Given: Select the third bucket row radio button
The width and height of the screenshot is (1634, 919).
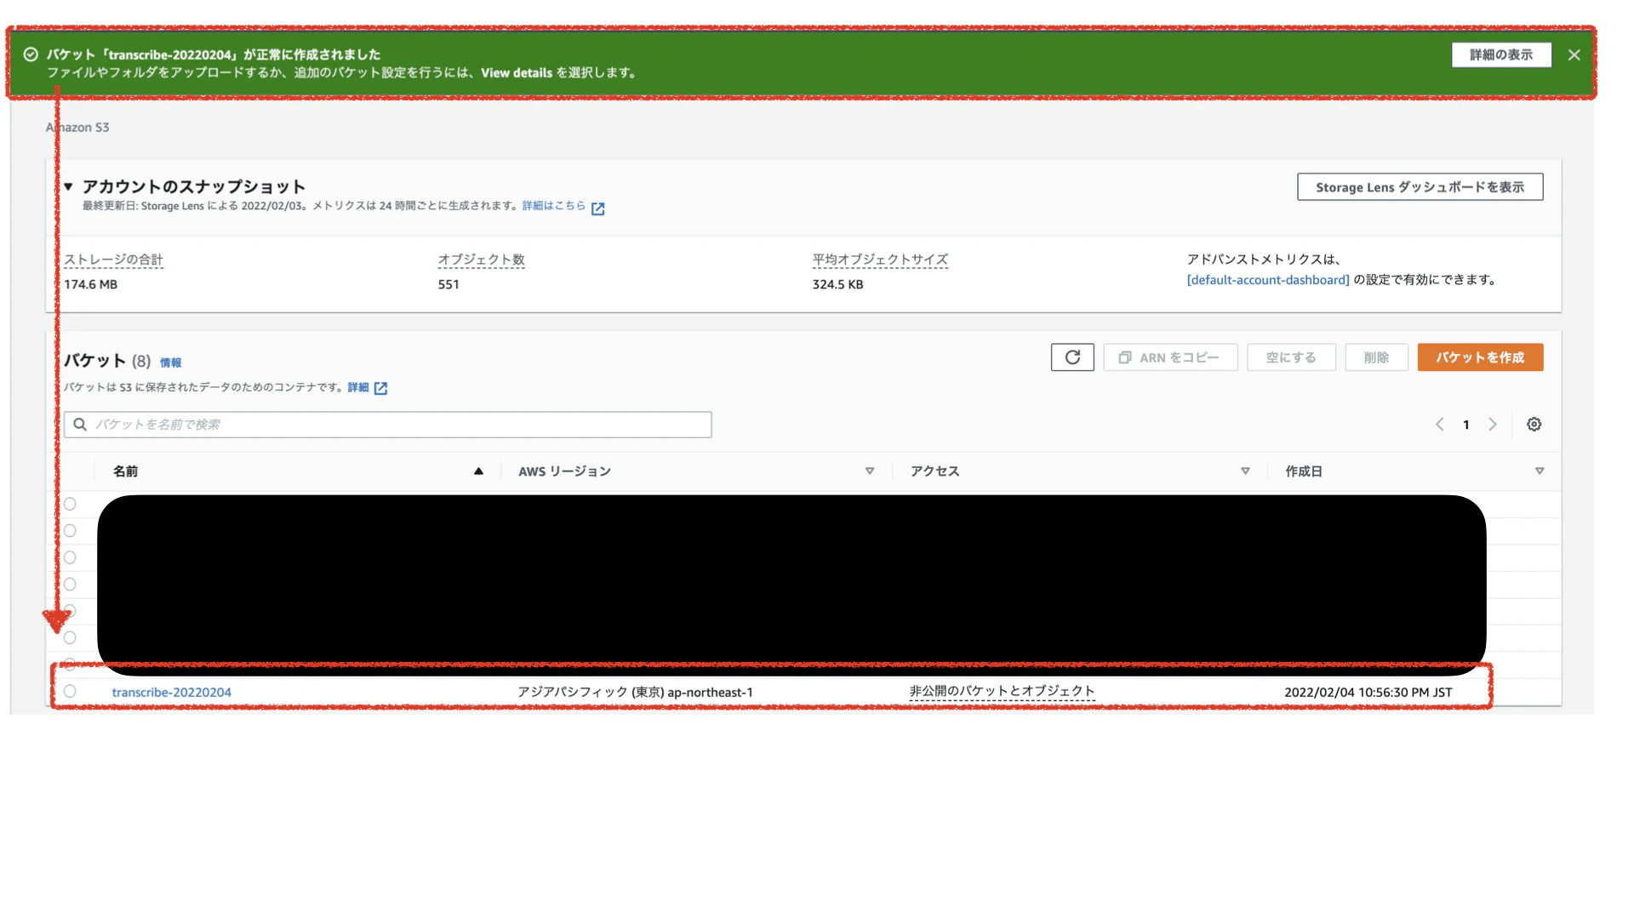Looking at the screenshot, I should click(70, 557).
